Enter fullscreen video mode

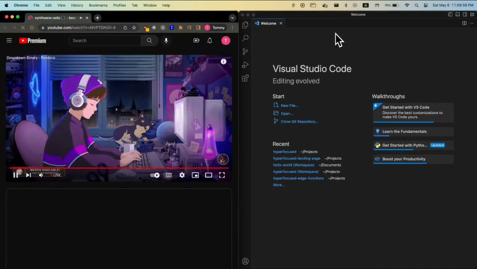222,175
